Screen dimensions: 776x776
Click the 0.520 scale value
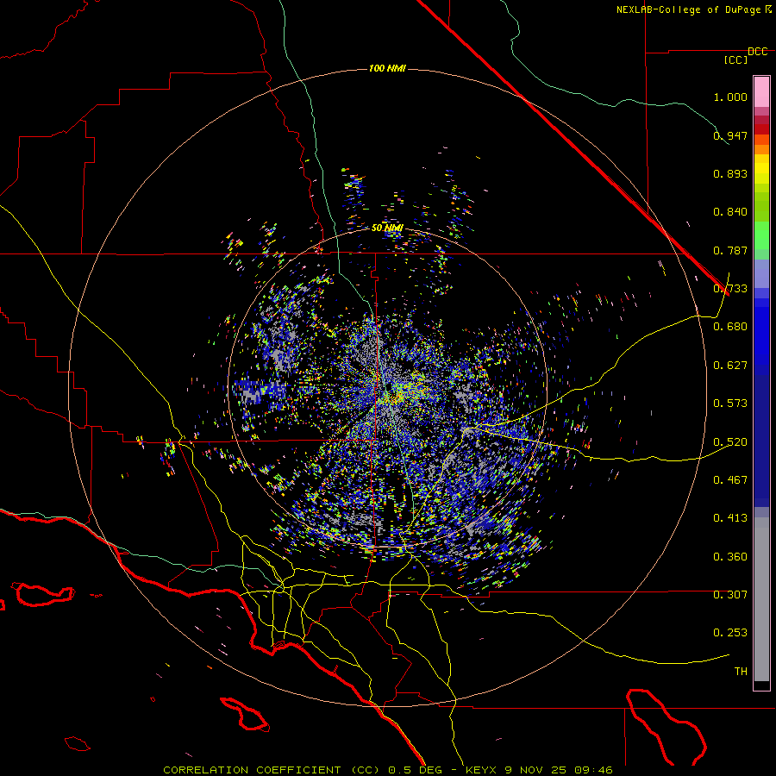coord(730,442)
